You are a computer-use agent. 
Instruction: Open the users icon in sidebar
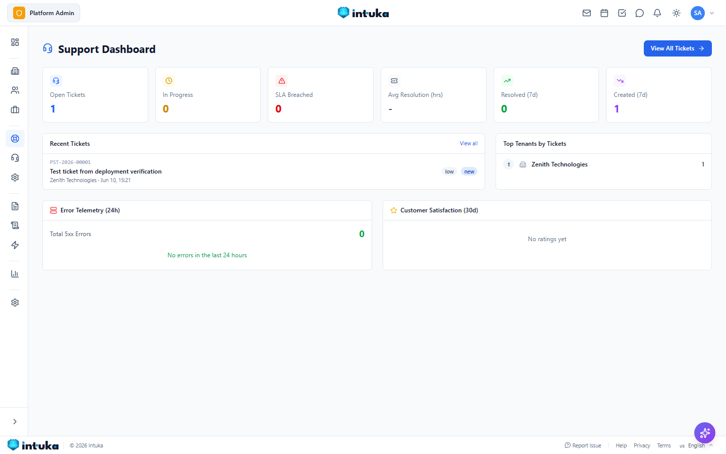click(x=15, y=90)
